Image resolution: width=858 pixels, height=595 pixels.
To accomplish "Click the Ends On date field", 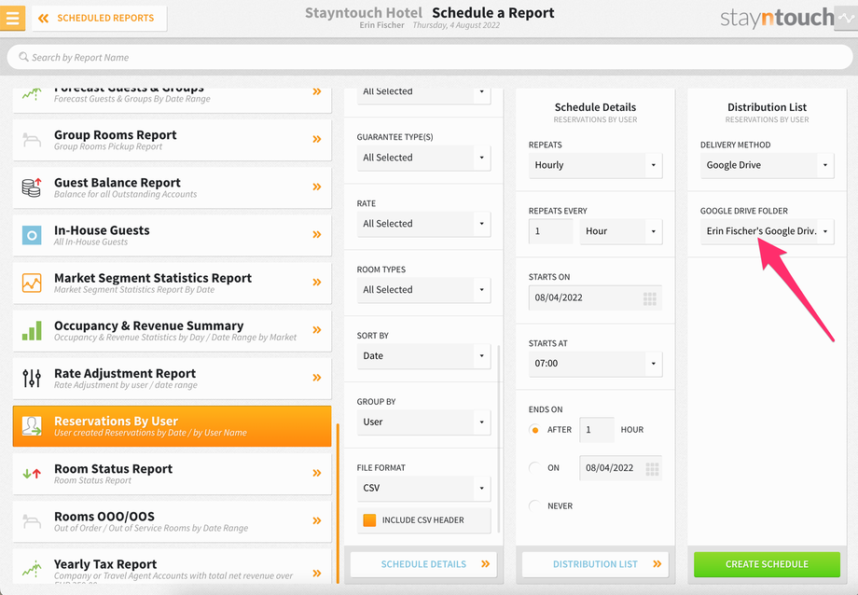I will coord(620,468).
